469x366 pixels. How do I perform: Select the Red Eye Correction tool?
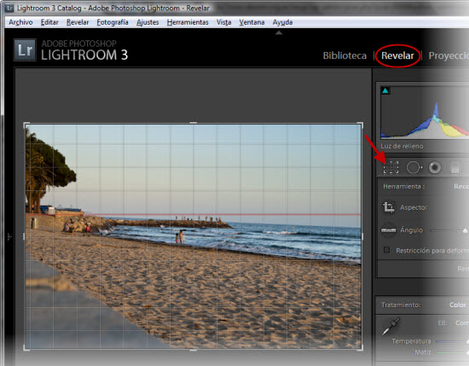coord(435,167)
